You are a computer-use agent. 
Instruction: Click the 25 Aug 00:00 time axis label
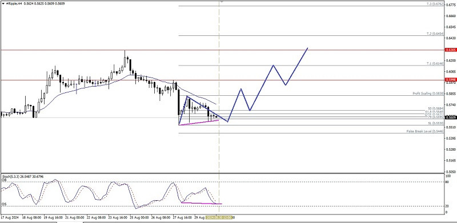(140, 217)
